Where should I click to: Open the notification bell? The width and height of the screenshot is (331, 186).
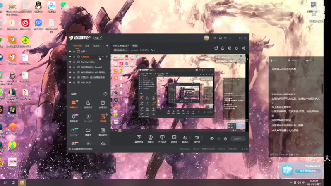[236, 48]
